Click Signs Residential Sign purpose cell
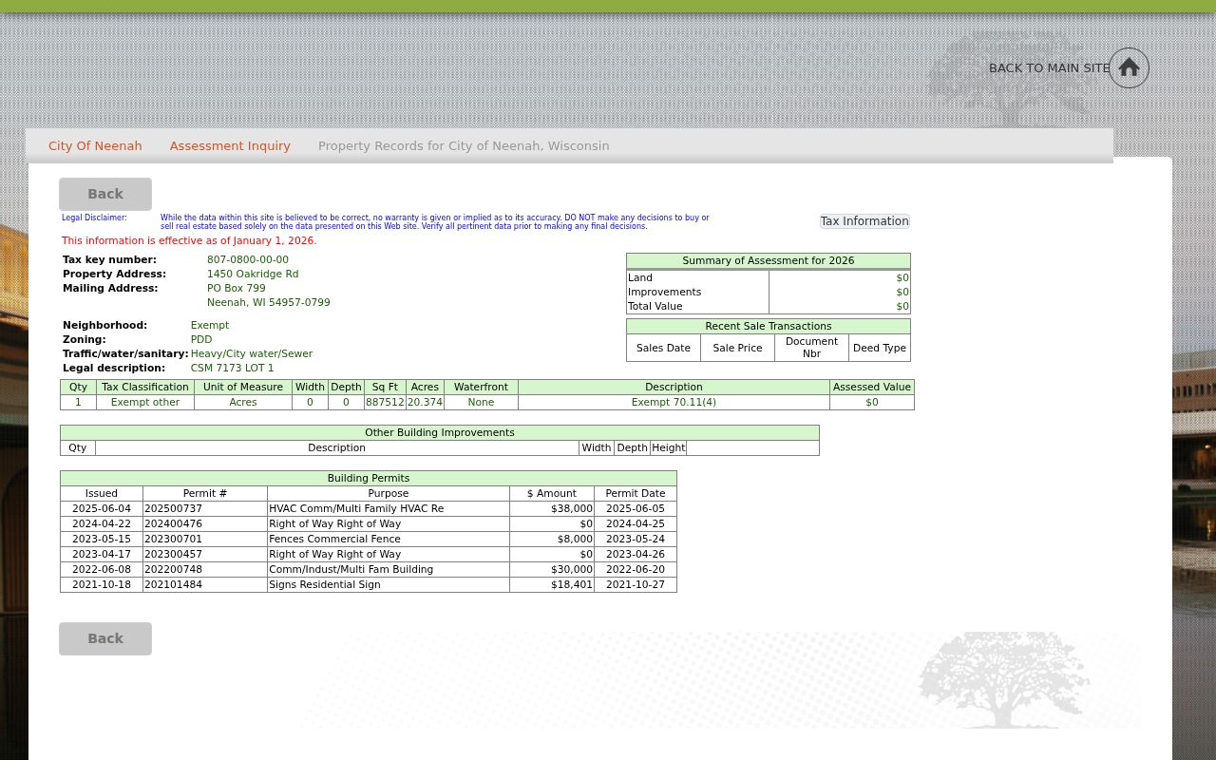This screenshot has width=1216, height=760. click(389, 584)
